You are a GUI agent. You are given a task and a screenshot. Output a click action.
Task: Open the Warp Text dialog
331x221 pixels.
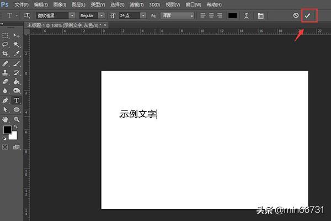[246, 15]
